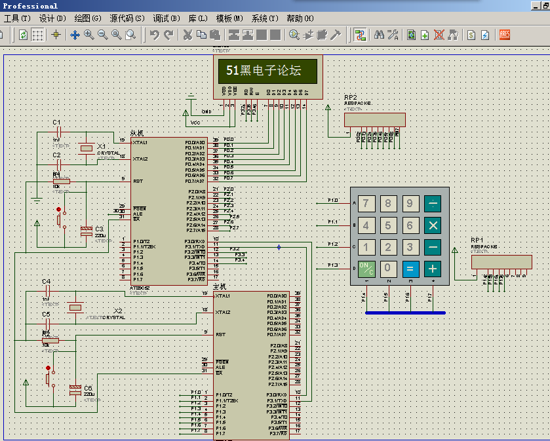Toggle the grid display icon
Viewport: 550px width, 441px height.
pos(38,35)
